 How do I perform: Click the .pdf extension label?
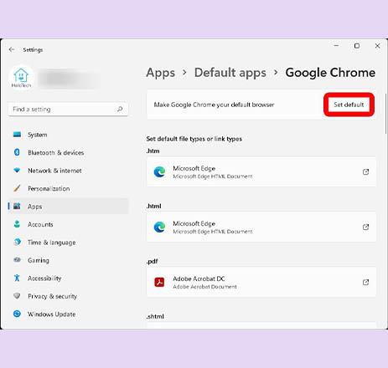pos(152,261)
